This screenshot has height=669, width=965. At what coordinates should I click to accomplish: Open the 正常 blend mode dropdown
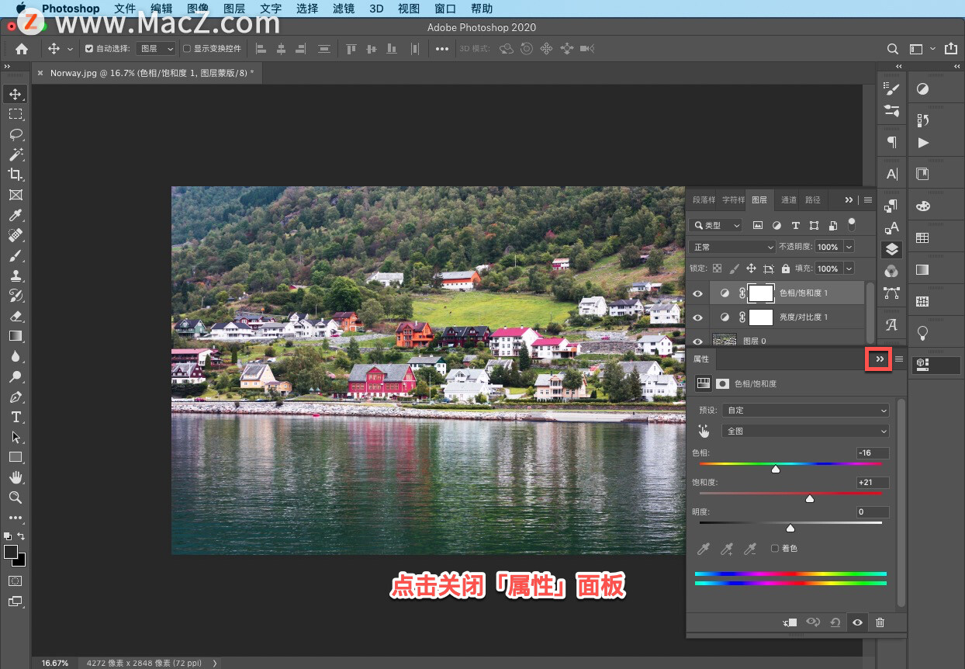[732, 247]
